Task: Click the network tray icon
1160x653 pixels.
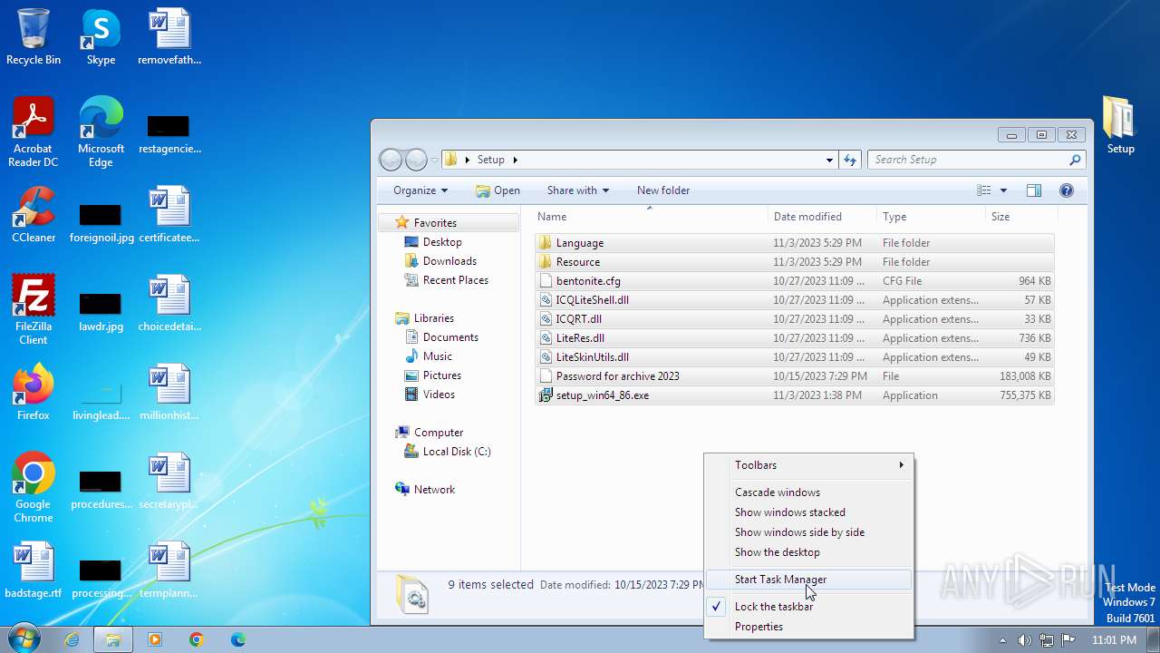Action: point(1047,639)
